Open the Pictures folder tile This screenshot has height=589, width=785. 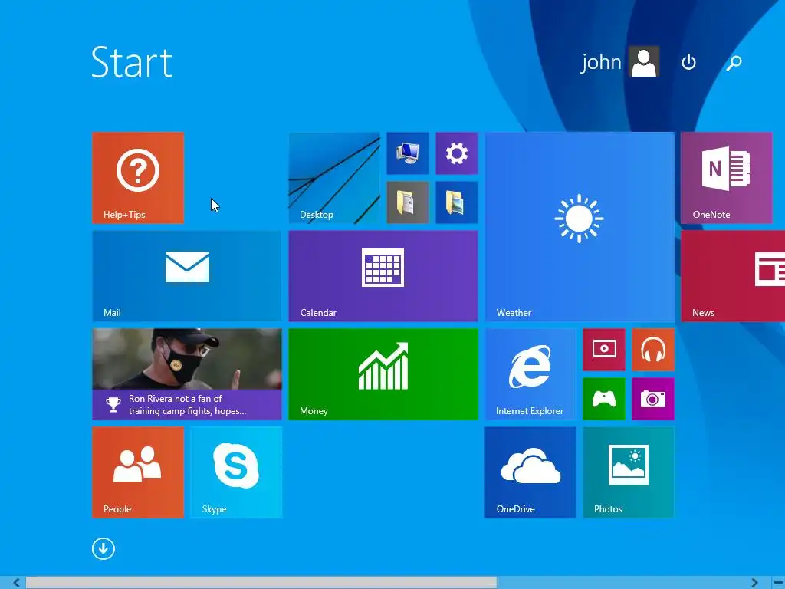[457, 202]
